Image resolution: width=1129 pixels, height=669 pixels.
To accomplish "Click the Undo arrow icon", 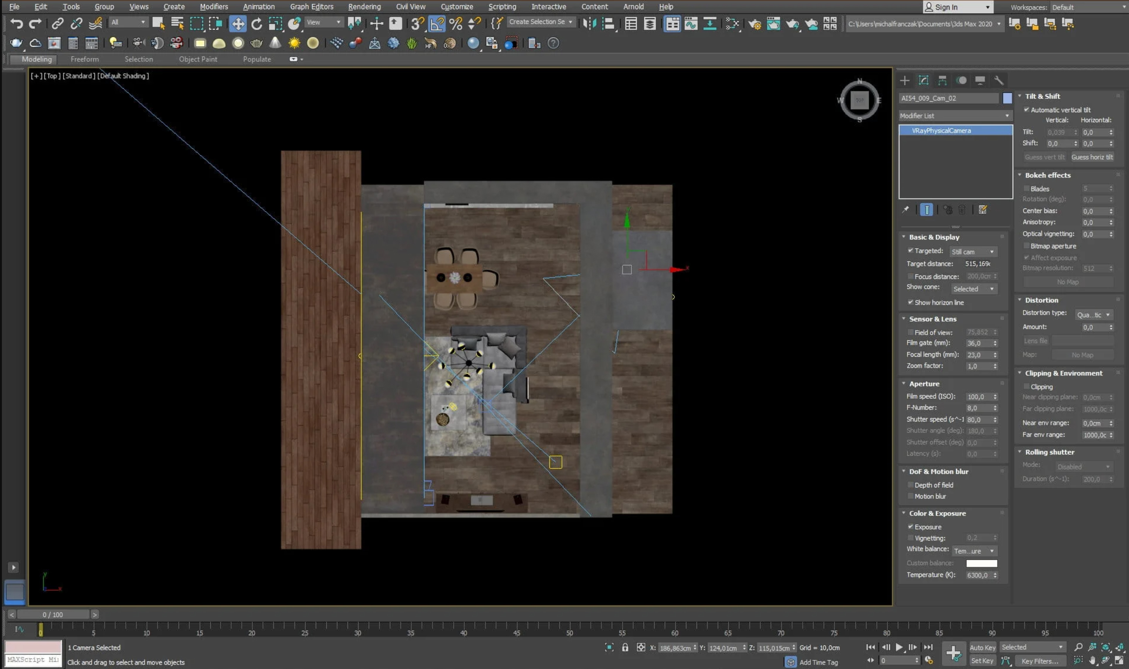I will [x=17, y=24].
